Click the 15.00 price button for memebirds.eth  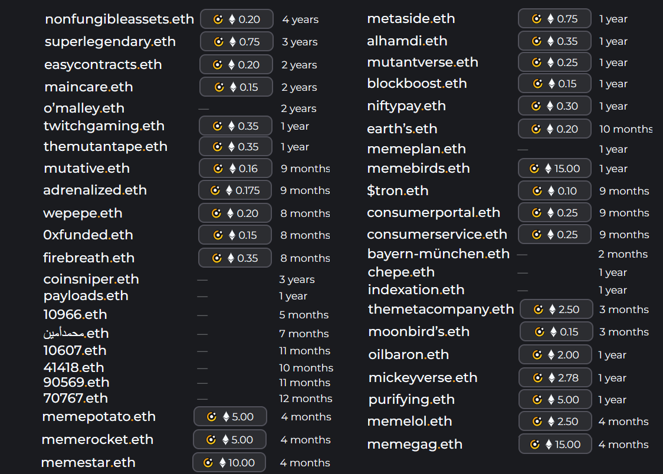coord(554,169)
